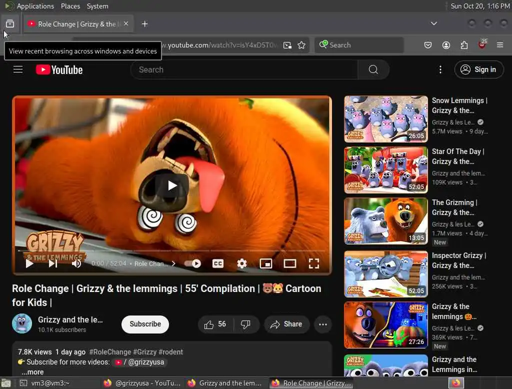512x389 pixels.
Task: Open the Grizzy & the lemmings 27:26 thumbnail
Action: click(x=385, y=325)
